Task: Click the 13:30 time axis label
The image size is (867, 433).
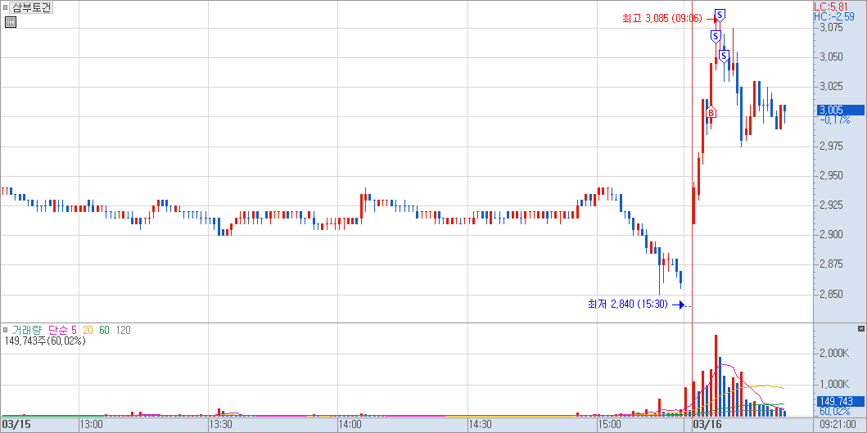Action: (222, 425)
